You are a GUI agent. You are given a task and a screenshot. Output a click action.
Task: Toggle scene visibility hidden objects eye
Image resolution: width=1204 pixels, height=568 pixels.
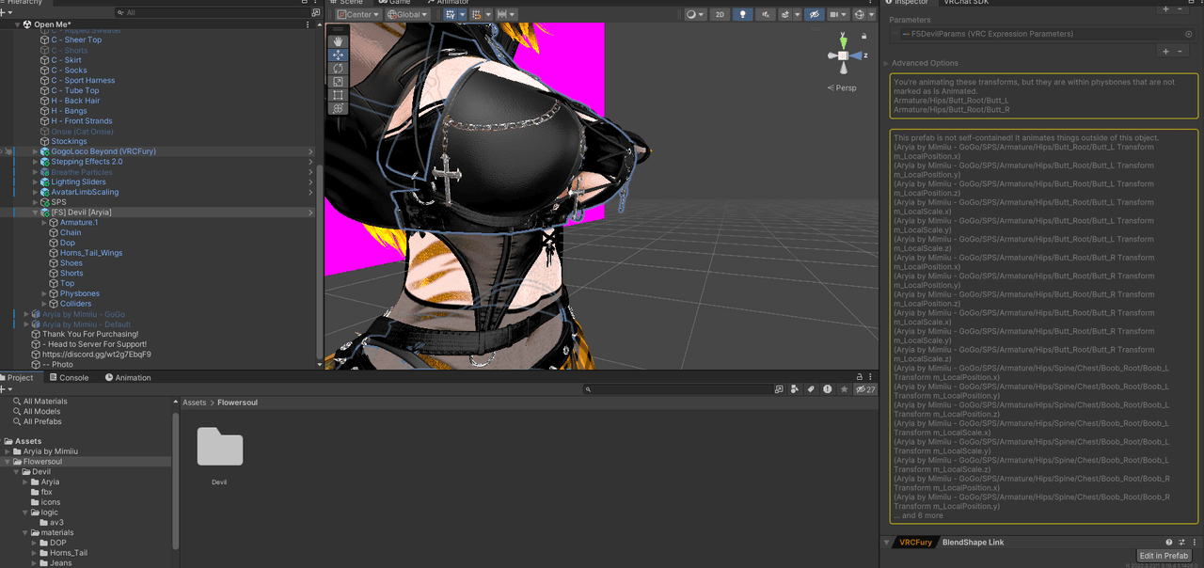815,15
